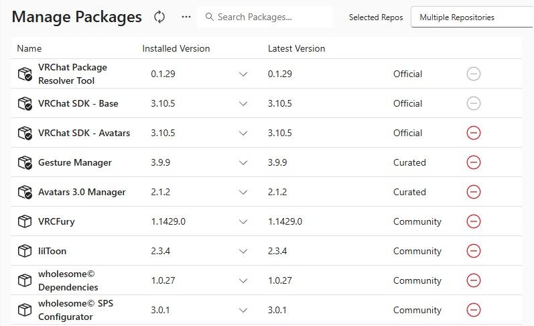Remove the VRCFury package

click(x=474, y=221)
